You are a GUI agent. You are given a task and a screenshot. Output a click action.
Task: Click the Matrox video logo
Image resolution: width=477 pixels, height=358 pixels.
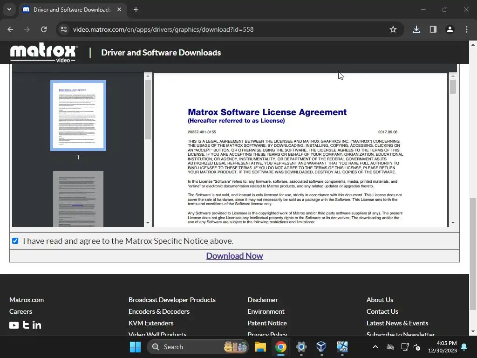point(44,53)
